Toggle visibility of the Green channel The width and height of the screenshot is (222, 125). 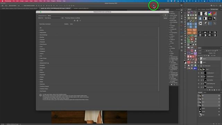click(198, 102)
